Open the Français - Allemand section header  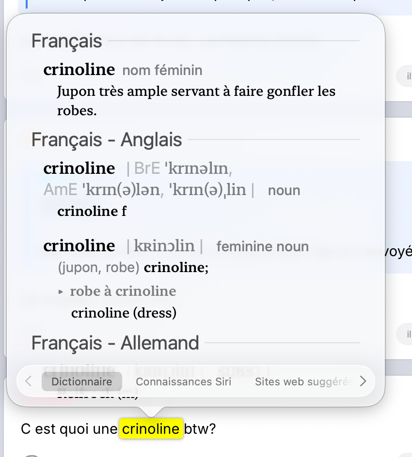[x=115, y=343]
